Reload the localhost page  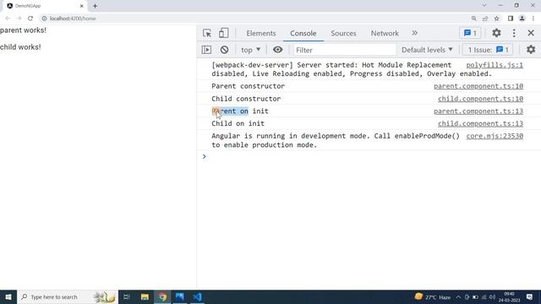click(x=30, y=19)
